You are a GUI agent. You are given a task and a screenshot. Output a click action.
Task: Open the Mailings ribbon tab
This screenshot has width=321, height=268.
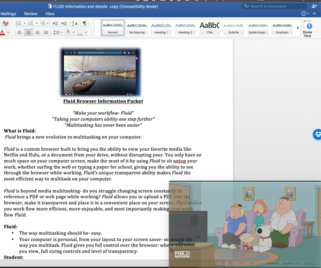9,14
